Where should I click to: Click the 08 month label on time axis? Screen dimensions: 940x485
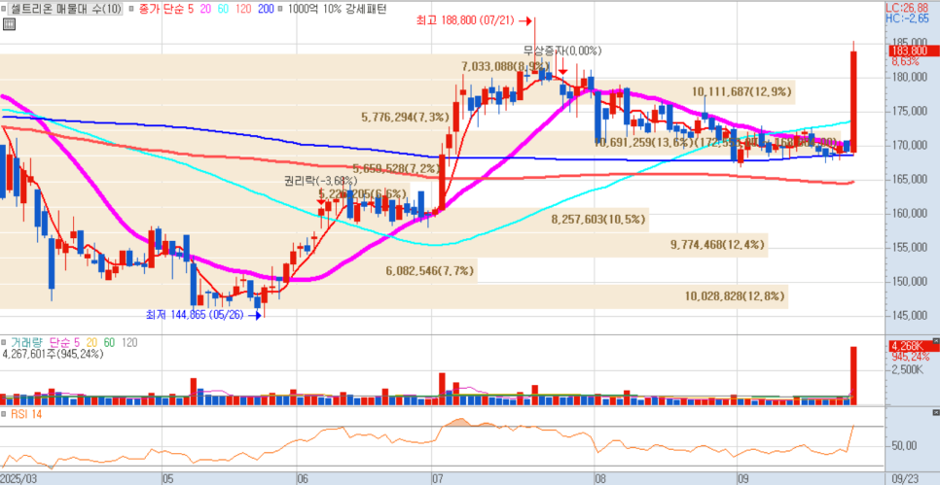[600, 478]
